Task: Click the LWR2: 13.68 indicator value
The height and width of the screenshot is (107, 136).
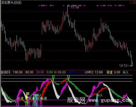Action: 94,72
